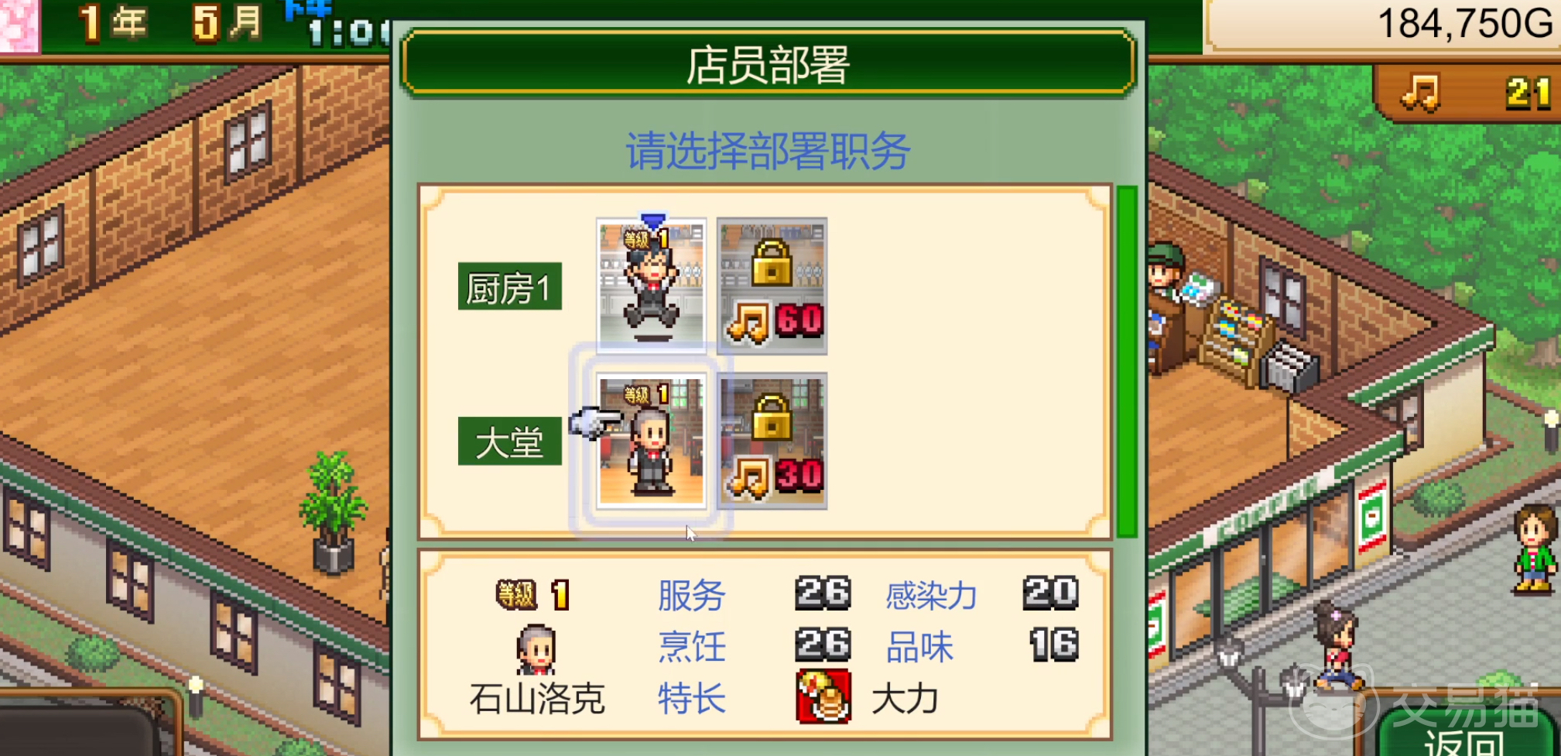Click the music note points icon
The width and height of the screenshot is (1561, 756).
[x=1422, y=94]
